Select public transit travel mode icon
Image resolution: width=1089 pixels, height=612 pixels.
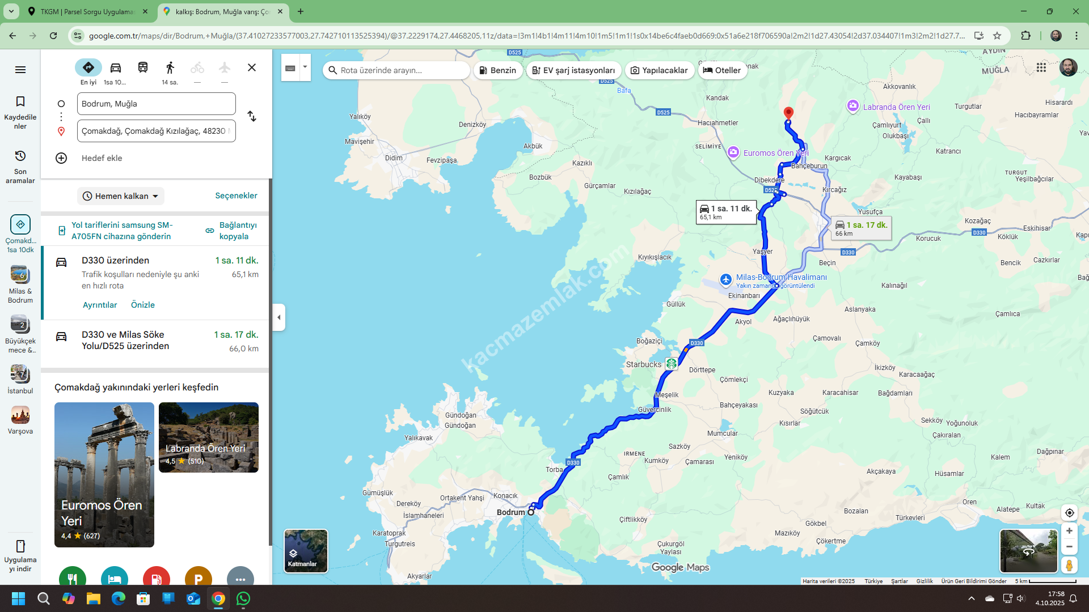pyautogui.click(x=143, y=68)
